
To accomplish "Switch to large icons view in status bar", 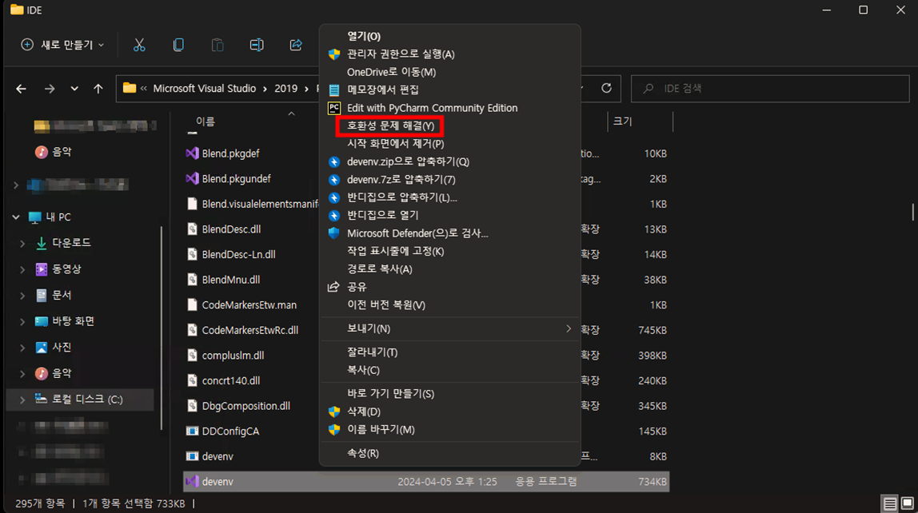I will click(x=908, y=503).
